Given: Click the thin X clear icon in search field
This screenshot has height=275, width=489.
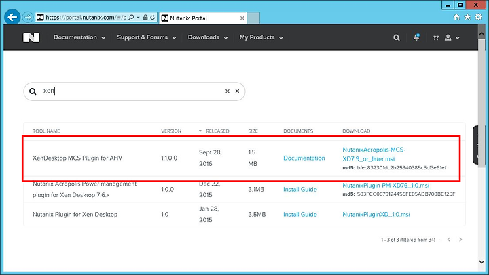Looking at the screenshot, I should point(228,91).
